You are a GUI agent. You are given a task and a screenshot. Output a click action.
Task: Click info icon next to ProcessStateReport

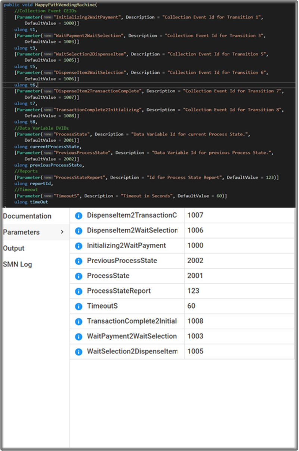pyautogui.click(x=78, y=291)
